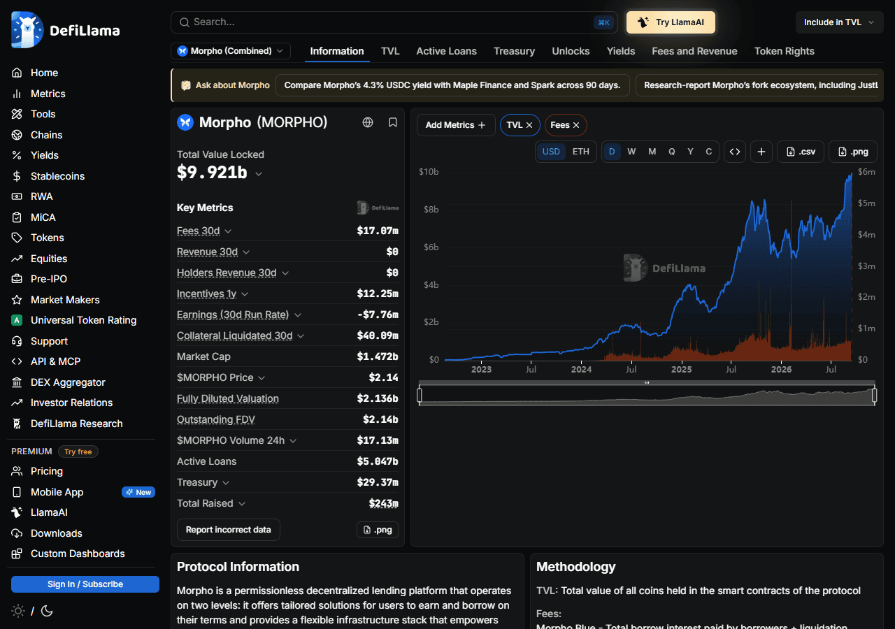Switch to light mode sun icon

(x=18, y=611)
